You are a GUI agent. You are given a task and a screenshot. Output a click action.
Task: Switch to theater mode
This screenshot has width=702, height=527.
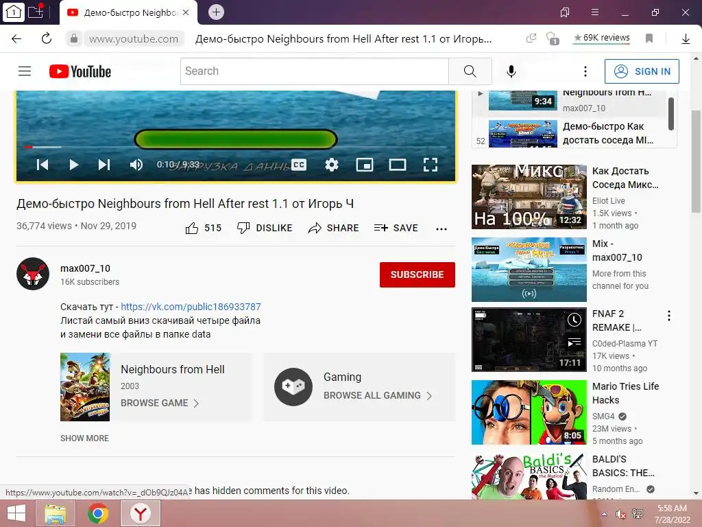397,165
